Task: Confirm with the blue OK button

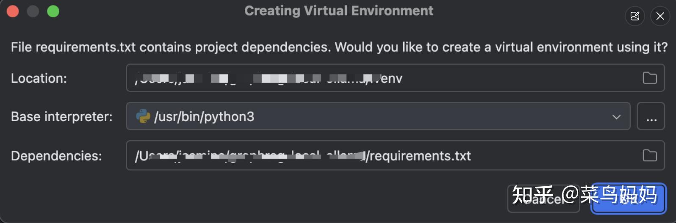Action: click(x=628, y=199)
